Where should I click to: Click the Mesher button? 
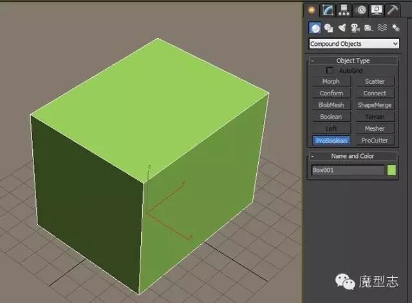(375, 129)
